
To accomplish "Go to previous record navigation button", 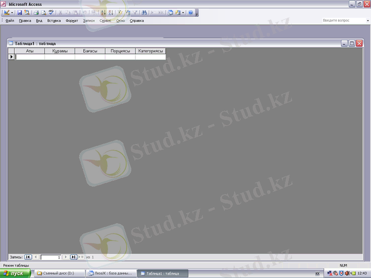I will click(36, 257).
